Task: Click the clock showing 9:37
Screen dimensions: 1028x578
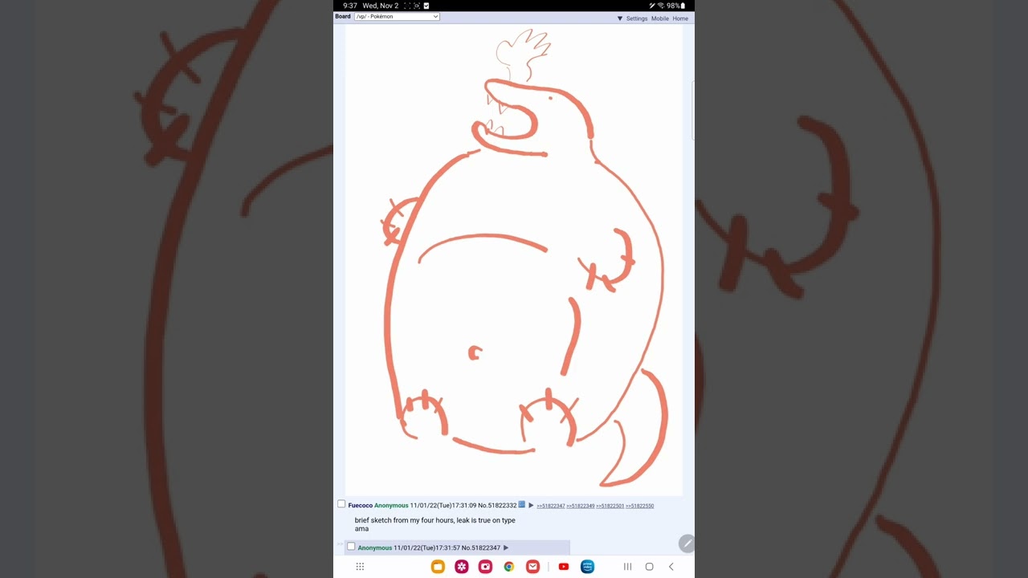Action: (x=350, y=6)
